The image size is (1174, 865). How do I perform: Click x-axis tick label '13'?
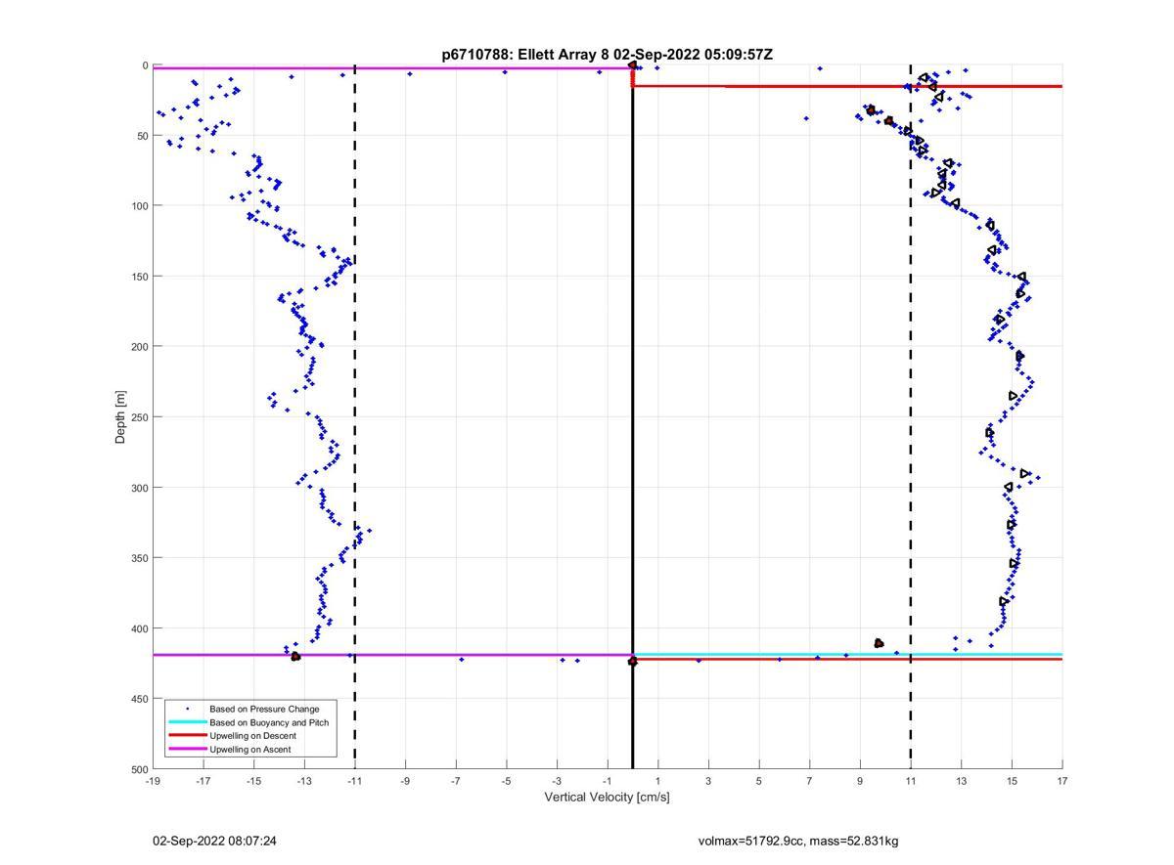[x=962, y=781]
